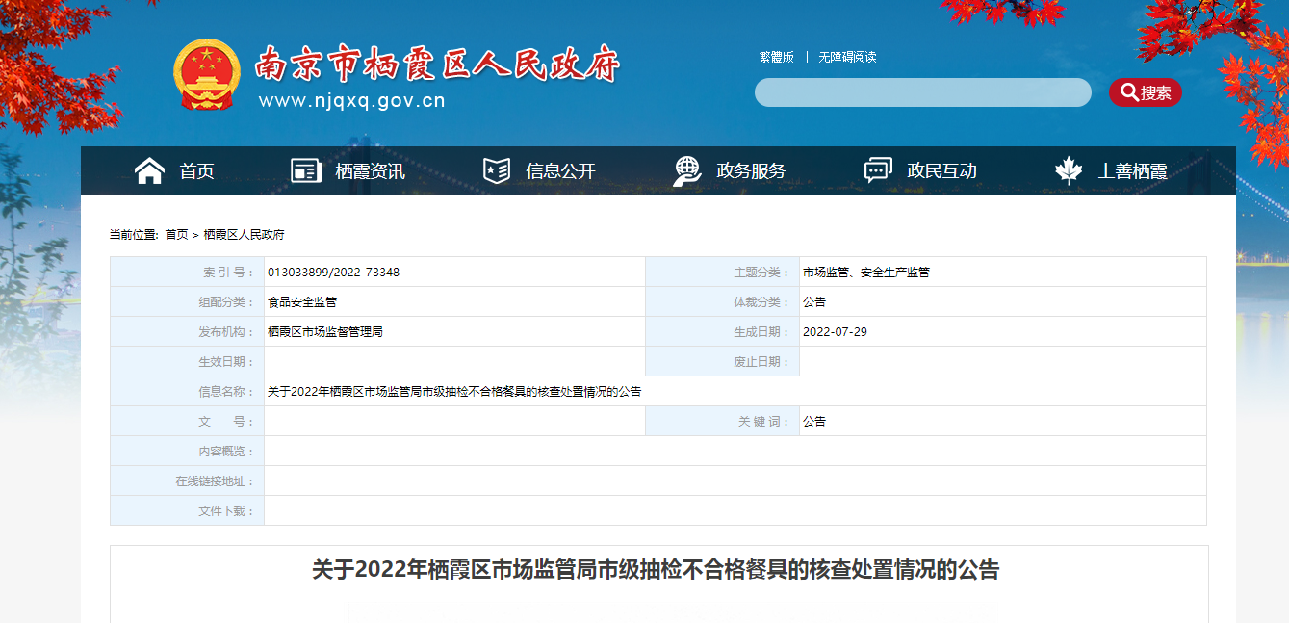
Task: Open 无障碍阅读 accessibility reading mode
Action: pos(847,57)
